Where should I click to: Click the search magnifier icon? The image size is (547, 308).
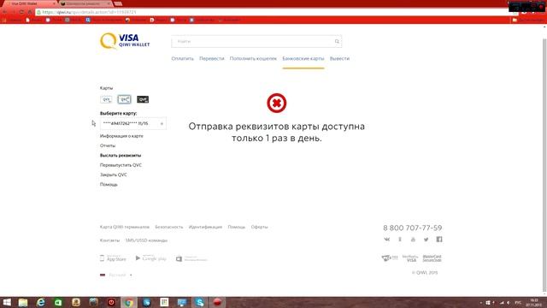(337, 42)
